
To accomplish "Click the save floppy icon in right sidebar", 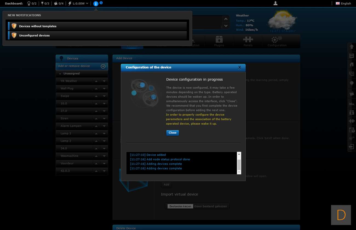I will tap(352, 56).
